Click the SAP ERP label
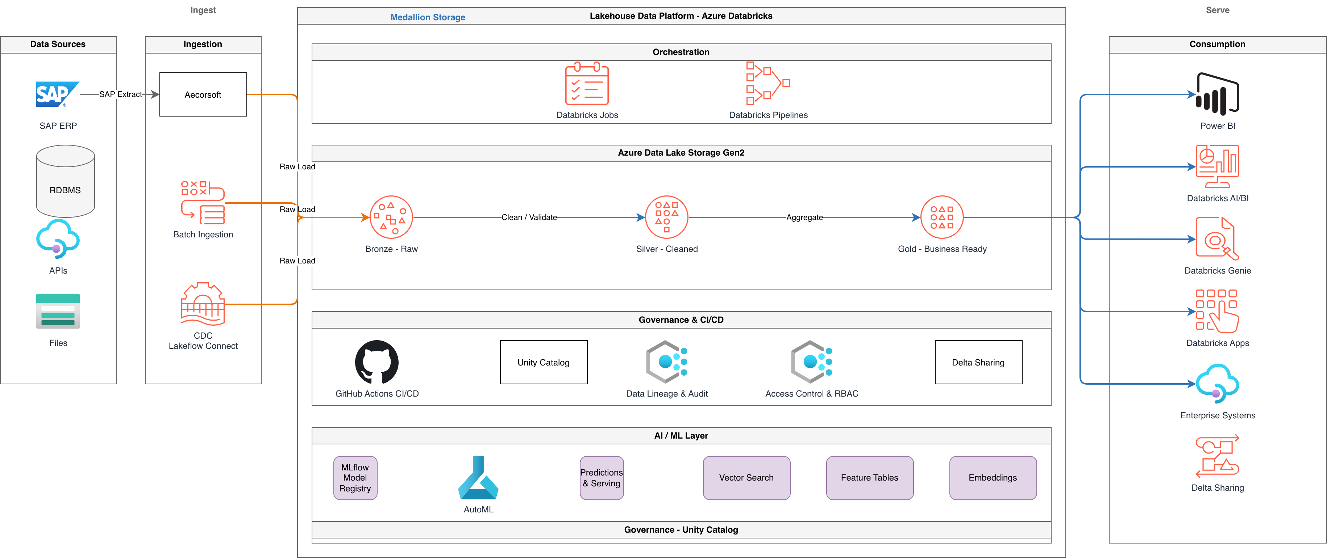Viewport: 1327px width, 558px height. point(58,126)
